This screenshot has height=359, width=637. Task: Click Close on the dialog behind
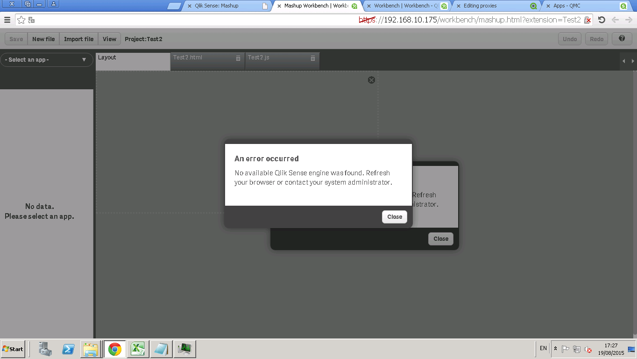click(x=441, y=238)
